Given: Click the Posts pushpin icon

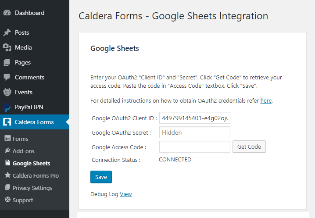Looking at the screenshot, I should (7, 32).
